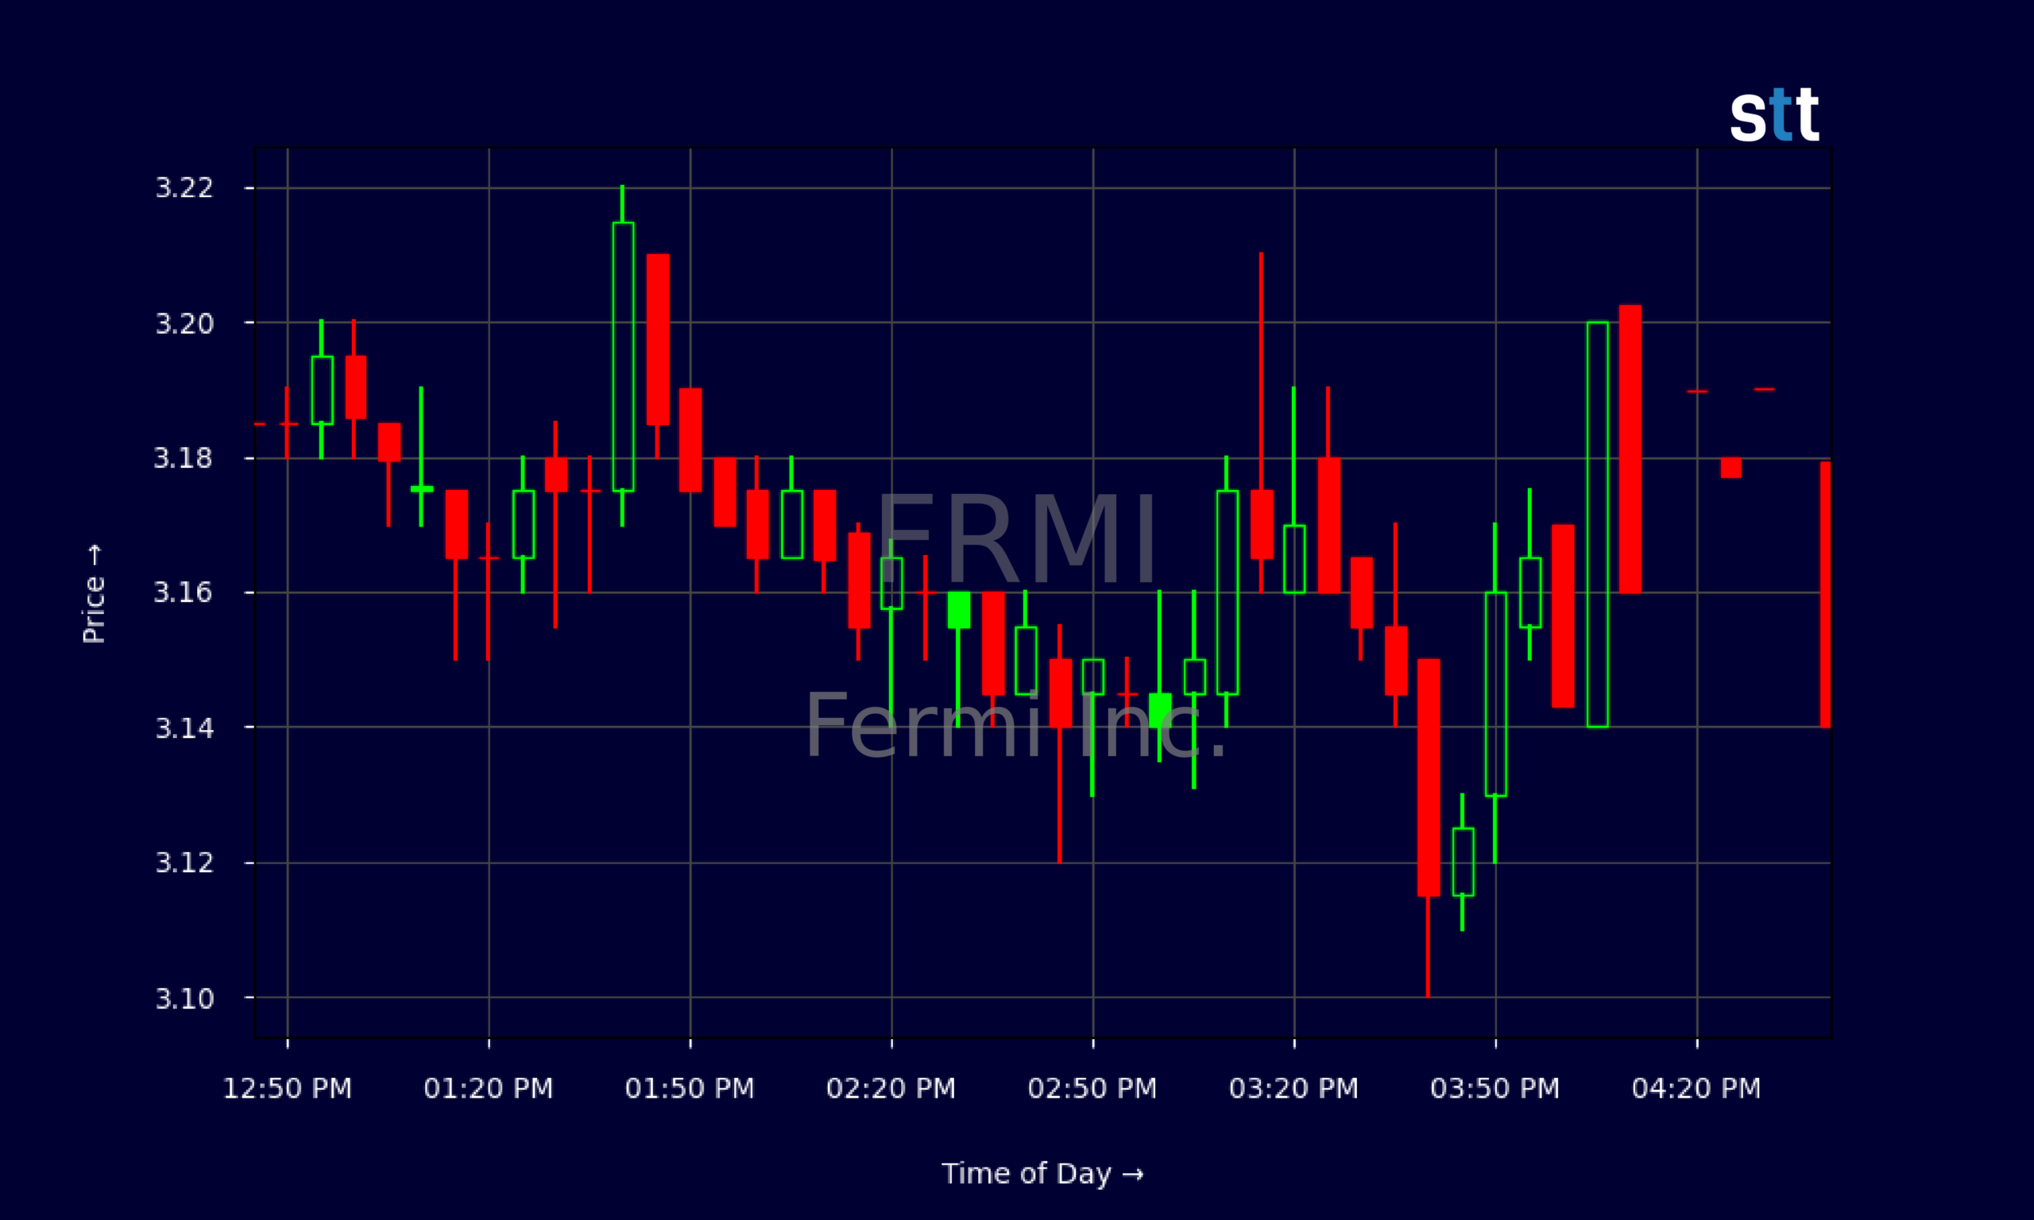
Task: Select the red candle with wick reaching 3.21
Action: [1262, 423]
